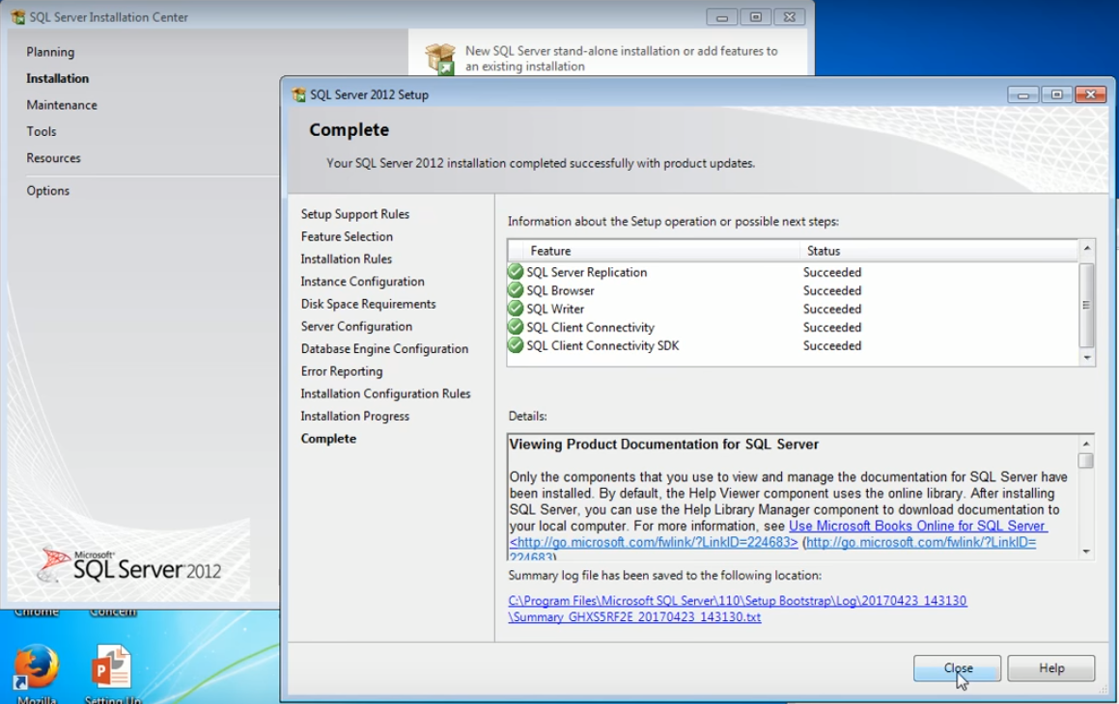Open the PowerPoint file on the desktop

coord(111,667)
